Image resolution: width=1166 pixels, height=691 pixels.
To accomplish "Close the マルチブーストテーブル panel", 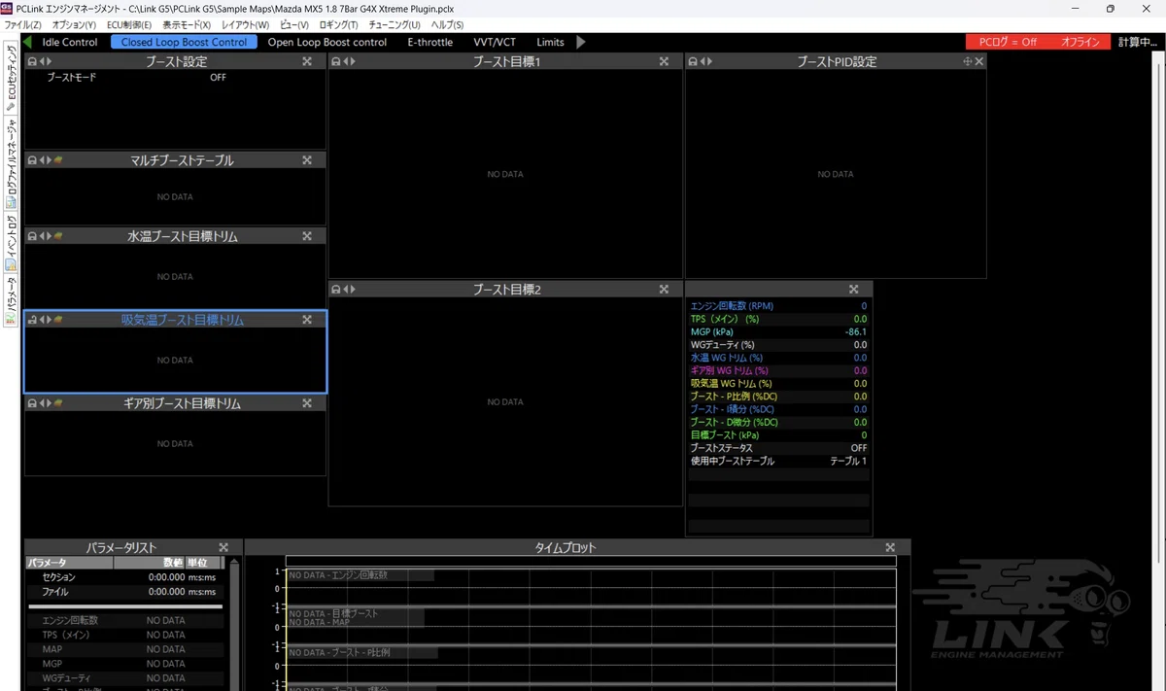I will point(307,160).
